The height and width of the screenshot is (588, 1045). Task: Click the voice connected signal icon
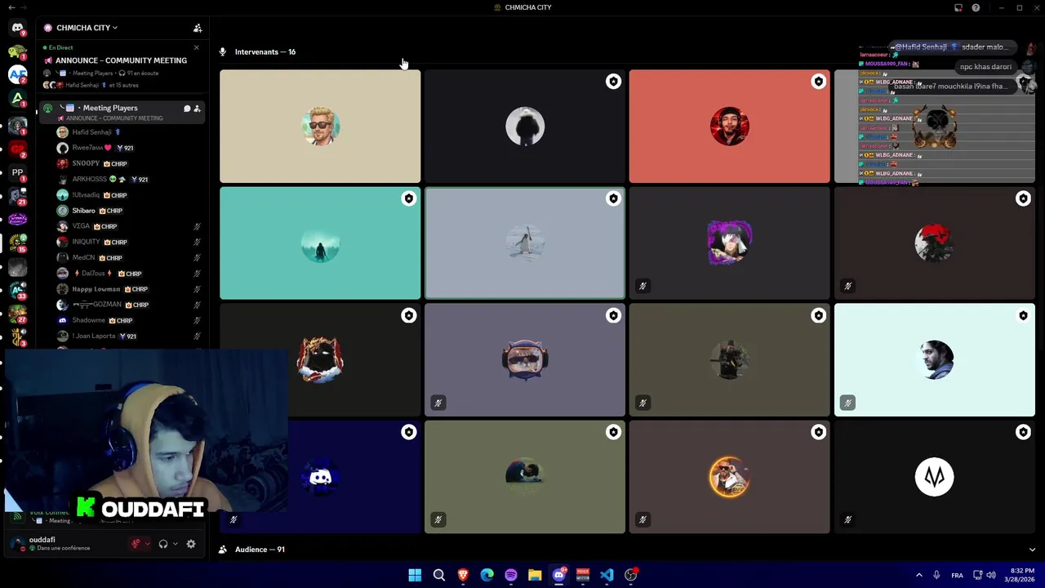coord(17,516)
